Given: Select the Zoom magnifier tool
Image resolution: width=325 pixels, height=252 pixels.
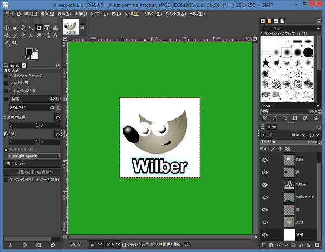Looking at the screenshot, I should click(14, 43).
